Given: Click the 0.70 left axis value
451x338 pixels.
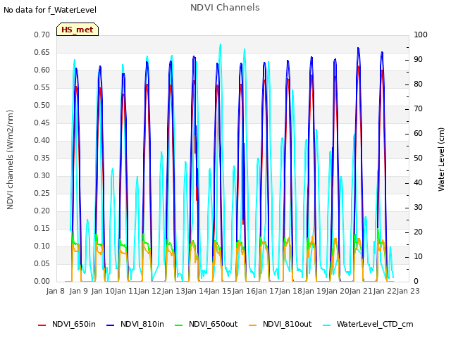Looking at the screenshot, I should [42, 35].
